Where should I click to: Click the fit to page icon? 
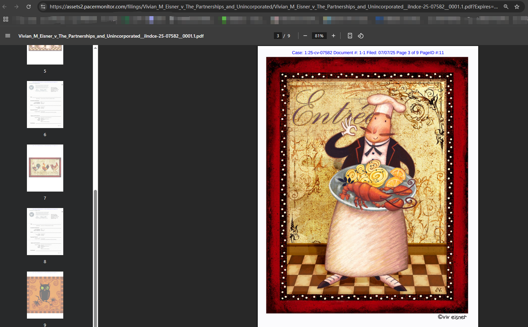[x=350, y=36]
